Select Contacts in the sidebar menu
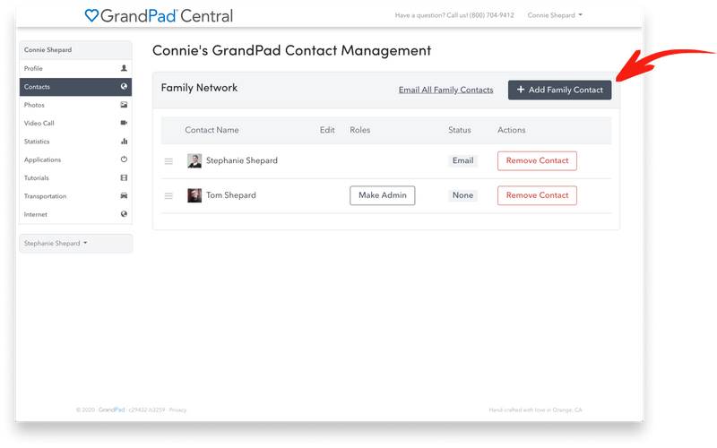Viewport: 717px width, 448px height. pos(38,87)
